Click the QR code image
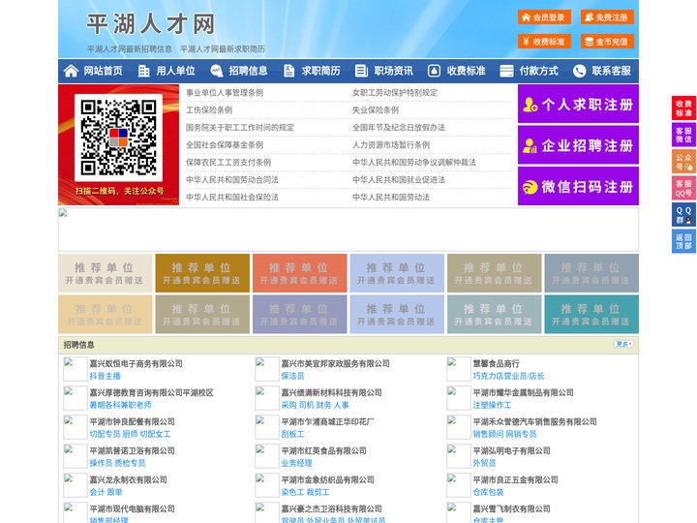 pos(118,138)
